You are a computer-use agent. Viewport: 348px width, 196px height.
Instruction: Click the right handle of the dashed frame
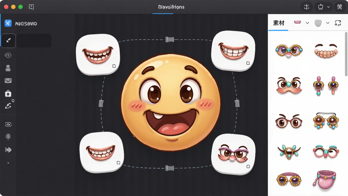(237, 103)
